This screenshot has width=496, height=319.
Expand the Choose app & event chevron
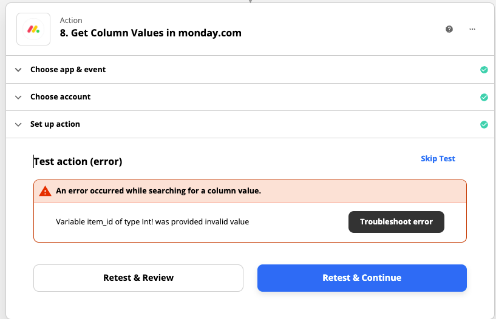point(18,70)
